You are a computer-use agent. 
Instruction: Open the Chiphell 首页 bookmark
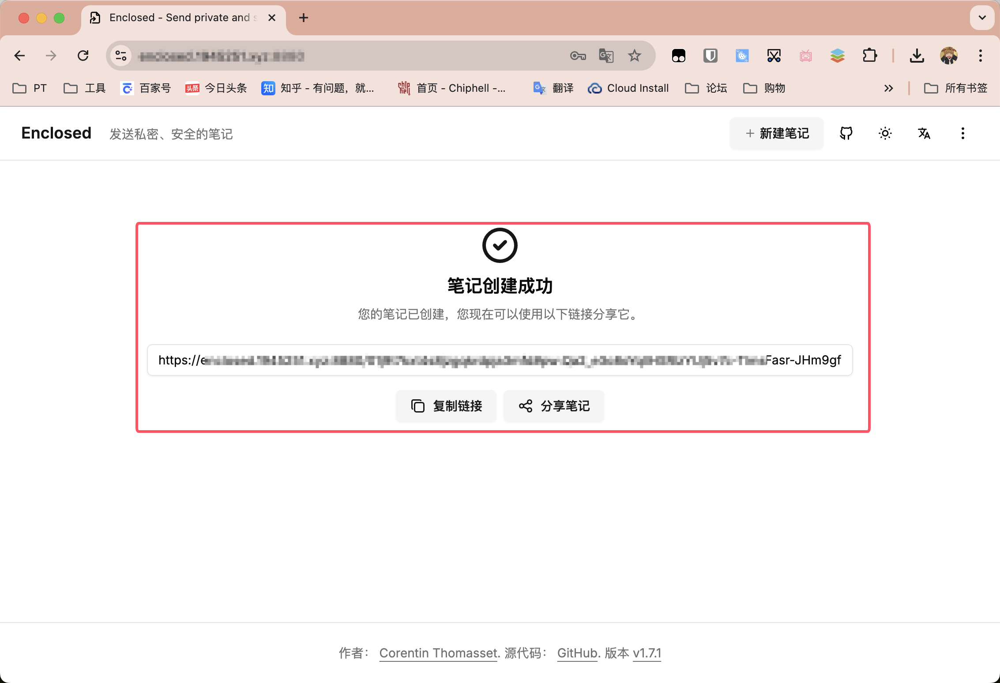coord(452,88)
